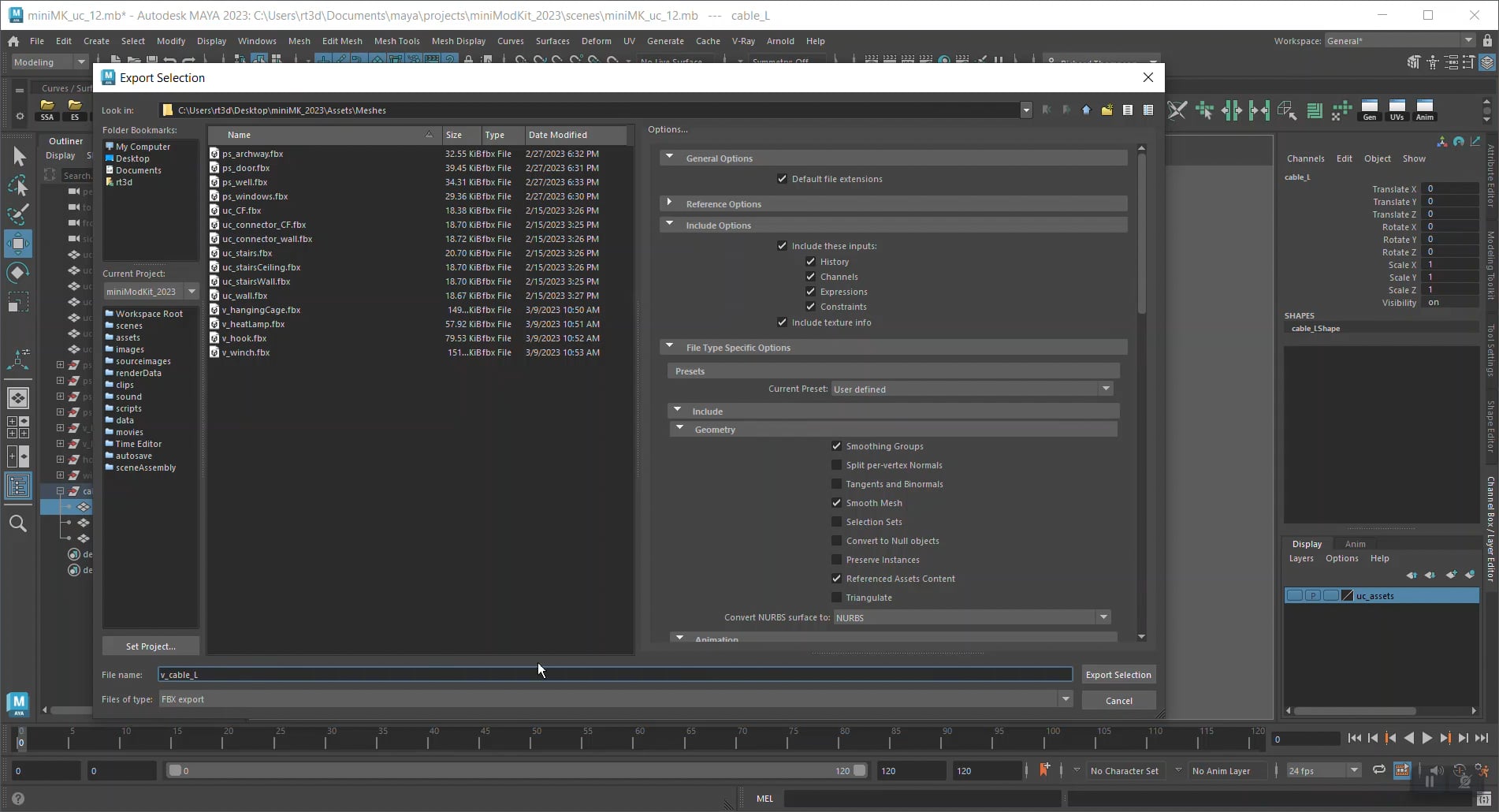Screen dimensions: 1499x812
Task: Uncheck the History include option
Action: (x=811, y=261)
